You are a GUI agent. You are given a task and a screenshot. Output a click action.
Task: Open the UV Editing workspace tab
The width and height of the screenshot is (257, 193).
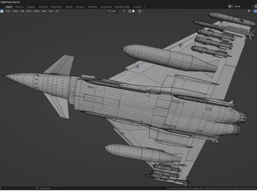pos(43,7)
